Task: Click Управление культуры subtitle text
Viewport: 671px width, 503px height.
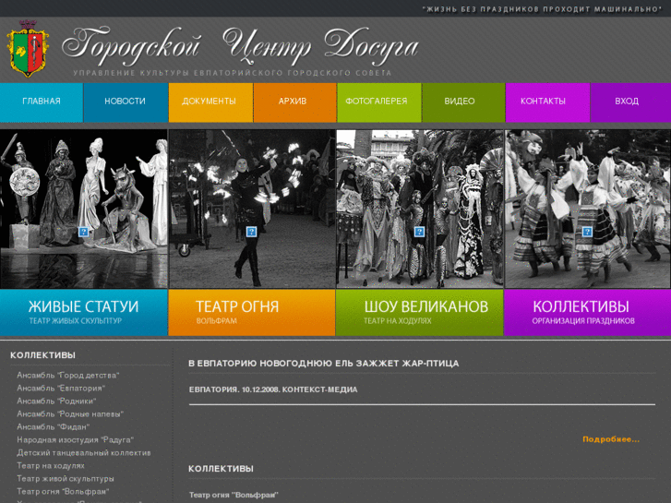Action: [233, 73]
